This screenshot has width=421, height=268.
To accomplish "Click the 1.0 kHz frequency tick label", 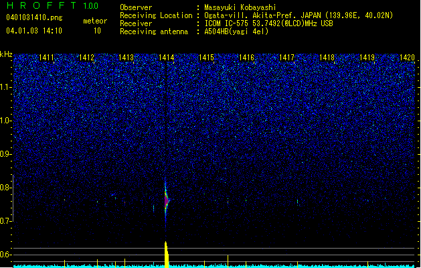I will click(x=5, y=121).
